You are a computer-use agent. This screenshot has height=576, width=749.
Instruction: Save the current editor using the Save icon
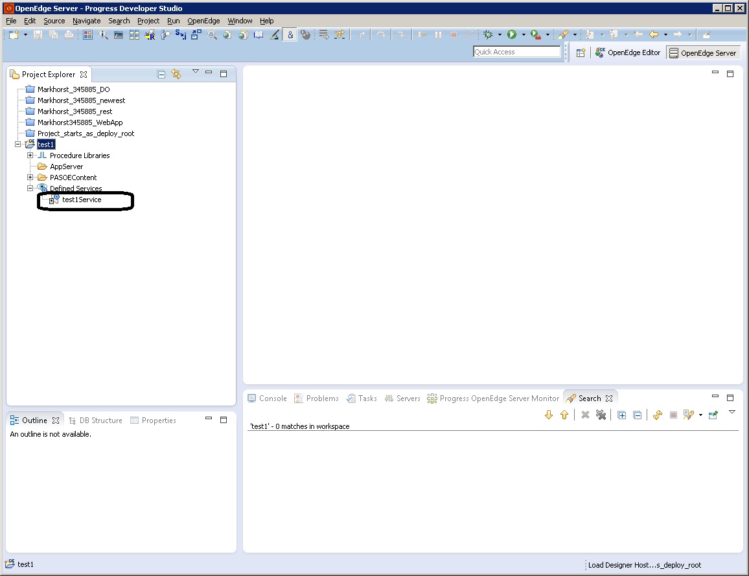tap(38, 34)
